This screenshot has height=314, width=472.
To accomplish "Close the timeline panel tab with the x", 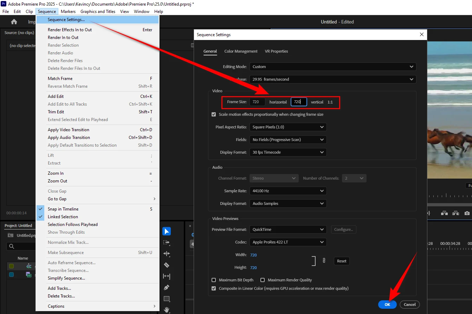I will (x=190, y=226).
